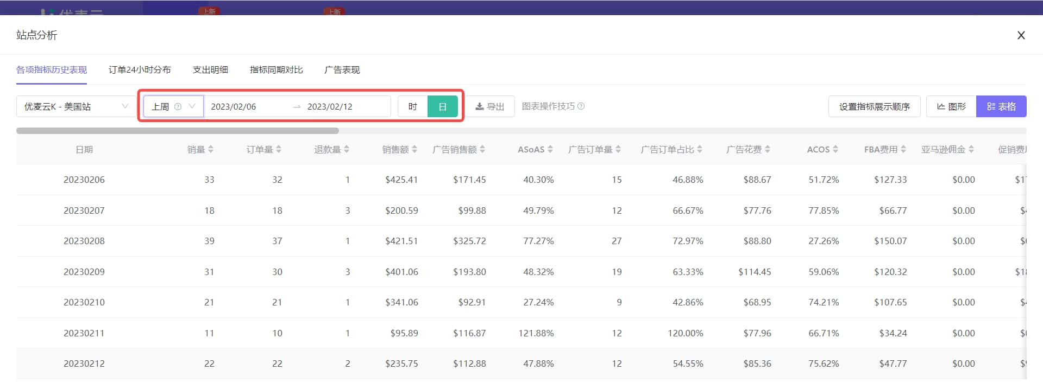Switch to 图形 chart view
Image resolution: width=1043 pixels, height=389 pixels.
click(x=951, y=106)
